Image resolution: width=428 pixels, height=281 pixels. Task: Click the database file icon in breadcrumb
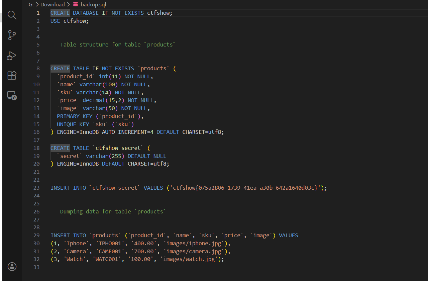click(x=76, y=4)
